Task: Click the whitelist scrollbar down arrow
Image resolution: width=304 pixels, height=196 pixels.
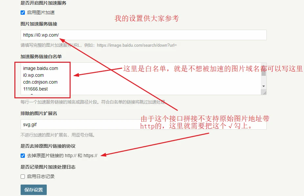Action: coord(263,86)
